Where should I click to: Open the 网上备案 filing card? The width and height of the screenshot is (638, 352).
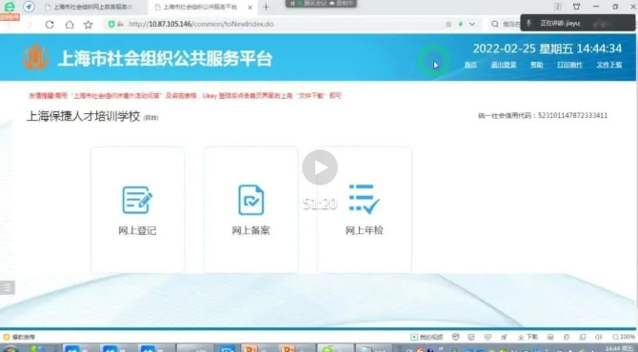251,209
